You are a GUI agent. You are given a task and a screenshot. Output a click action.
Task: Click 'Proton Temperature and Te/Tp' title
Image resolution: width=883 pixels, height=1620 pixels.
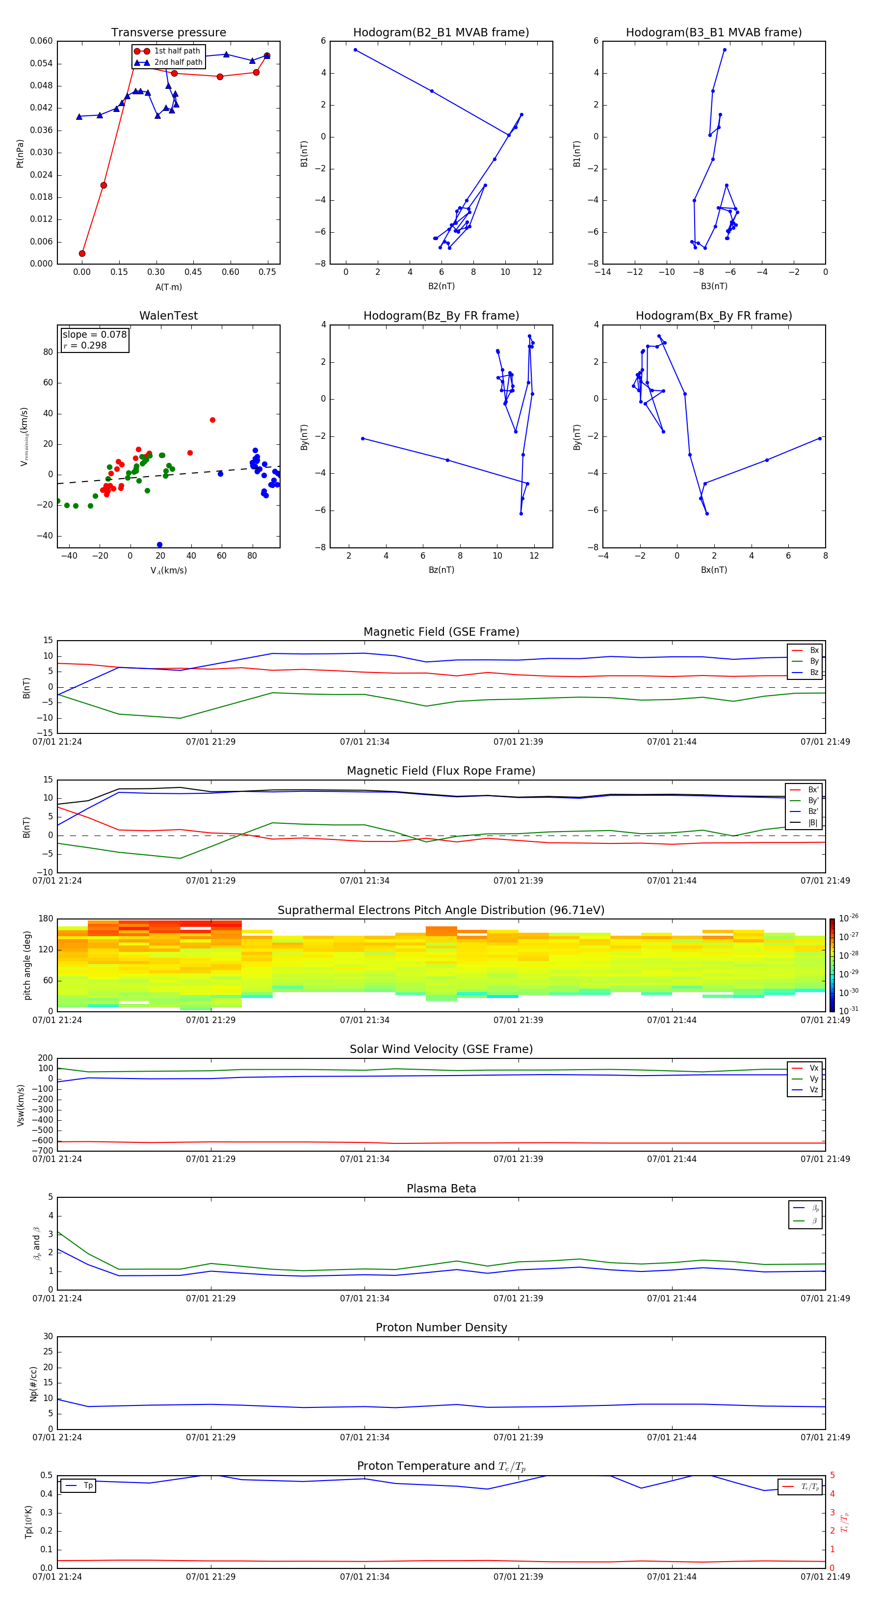[441, 1466]
